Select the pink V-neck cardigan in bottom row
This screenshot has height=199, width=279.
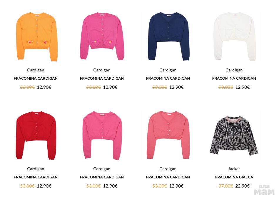(102, 135)
